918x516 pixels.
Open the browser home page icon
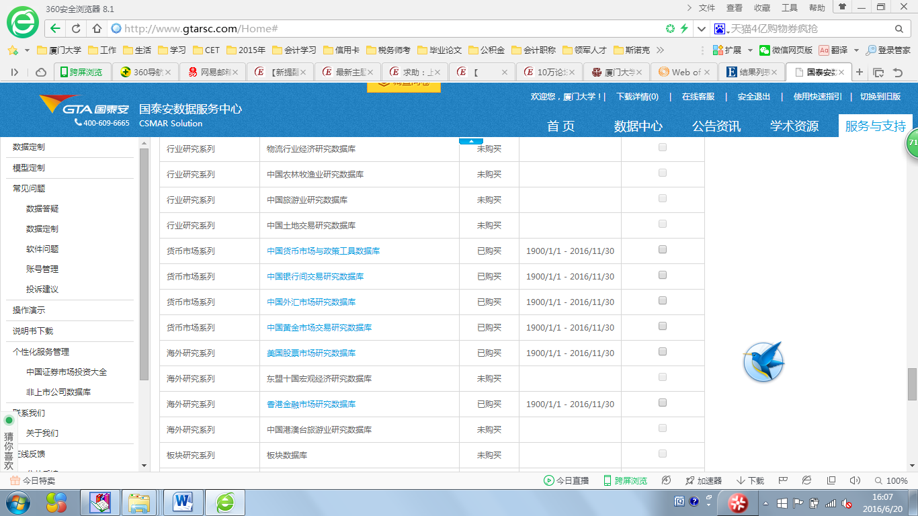pos(97,29)
